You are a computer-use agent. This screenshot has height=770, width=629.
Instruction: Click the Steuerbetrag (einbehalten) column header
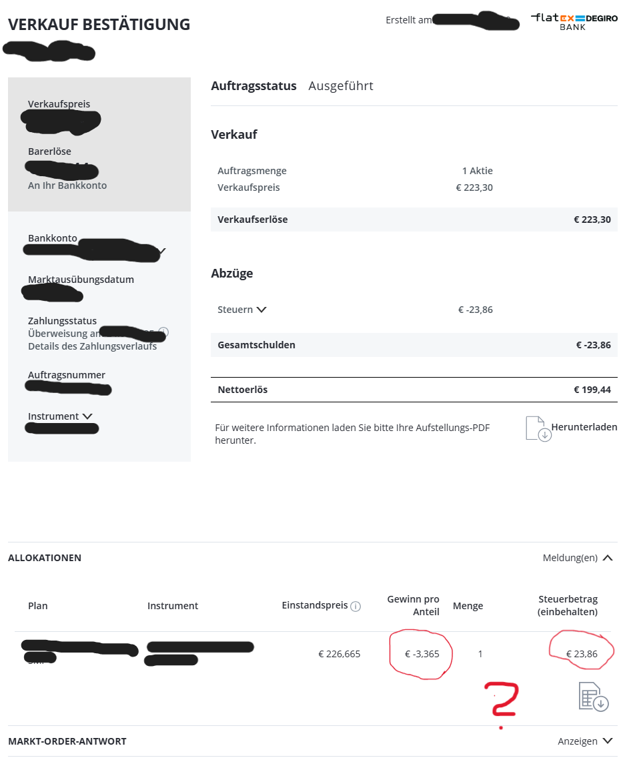[x=568, y=605]
